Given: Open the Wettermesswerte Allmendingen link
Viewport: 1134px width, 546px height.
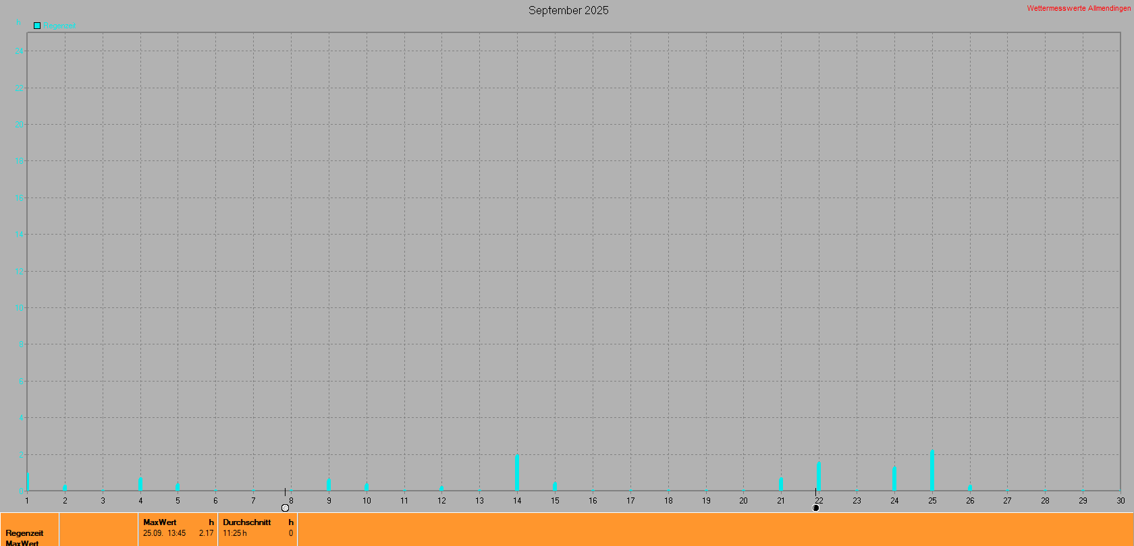Looking at the screenshot, I should 1078,8.
